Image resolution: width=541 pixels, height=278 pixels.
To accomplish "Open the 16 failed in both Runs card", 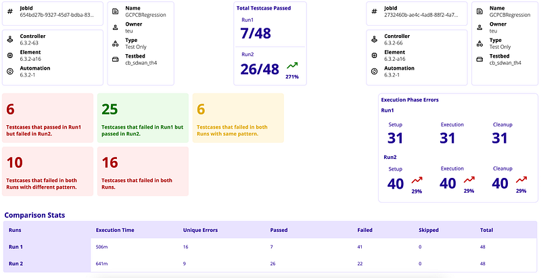I will 143,171.
